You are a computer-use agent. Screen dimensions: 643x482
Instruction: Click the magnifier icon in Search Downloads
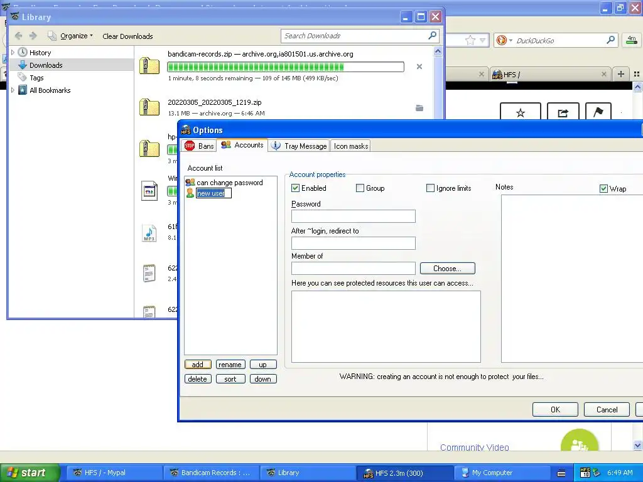[x=432, y=36]
